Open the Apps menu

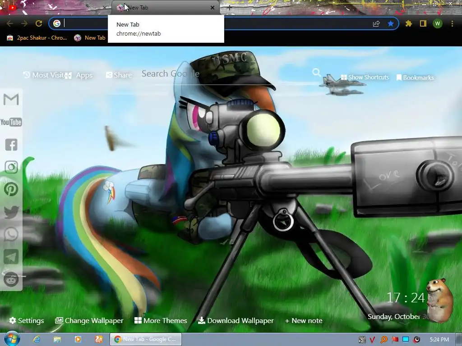(79, 75)
